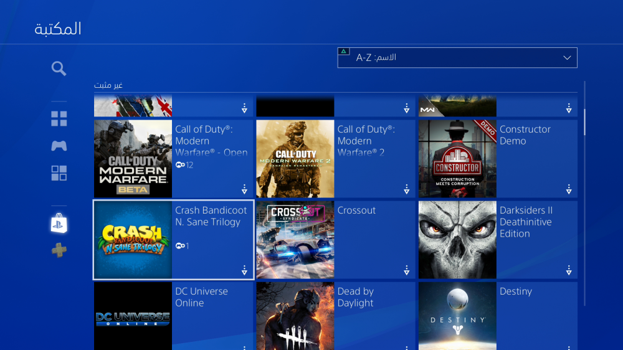Open Dead by Daylight game title
Viewport: 623px width, 350px height.
pos(355,297)
